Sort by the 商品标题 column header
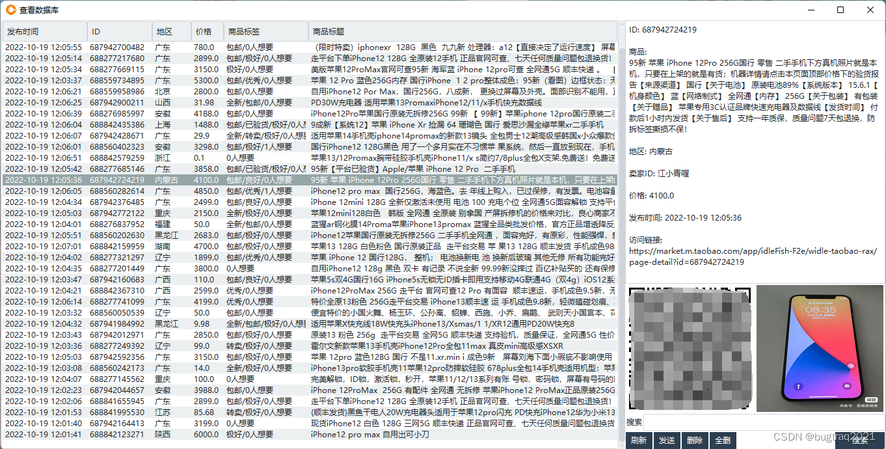Screen dimensions: 886x449 (462, 31)
